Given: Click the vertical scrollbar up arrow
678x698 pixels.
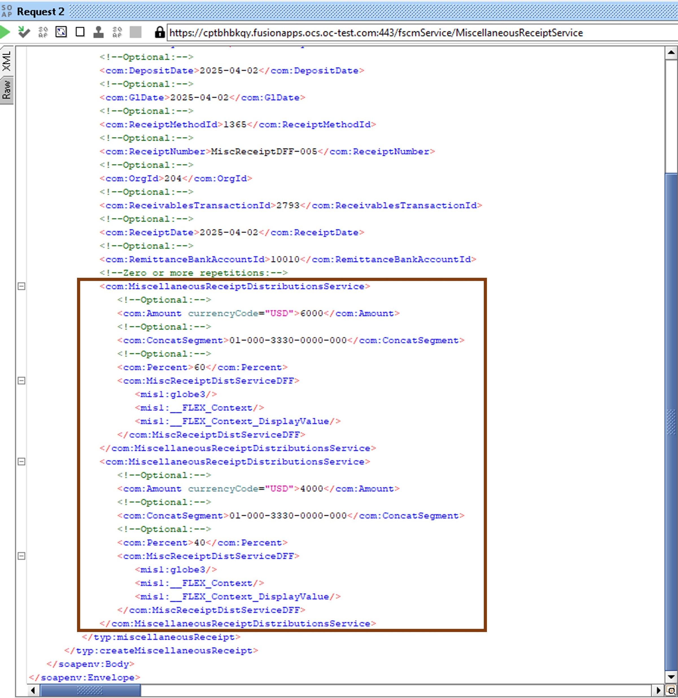Looking at the screenshot, I should coord(671,53).
